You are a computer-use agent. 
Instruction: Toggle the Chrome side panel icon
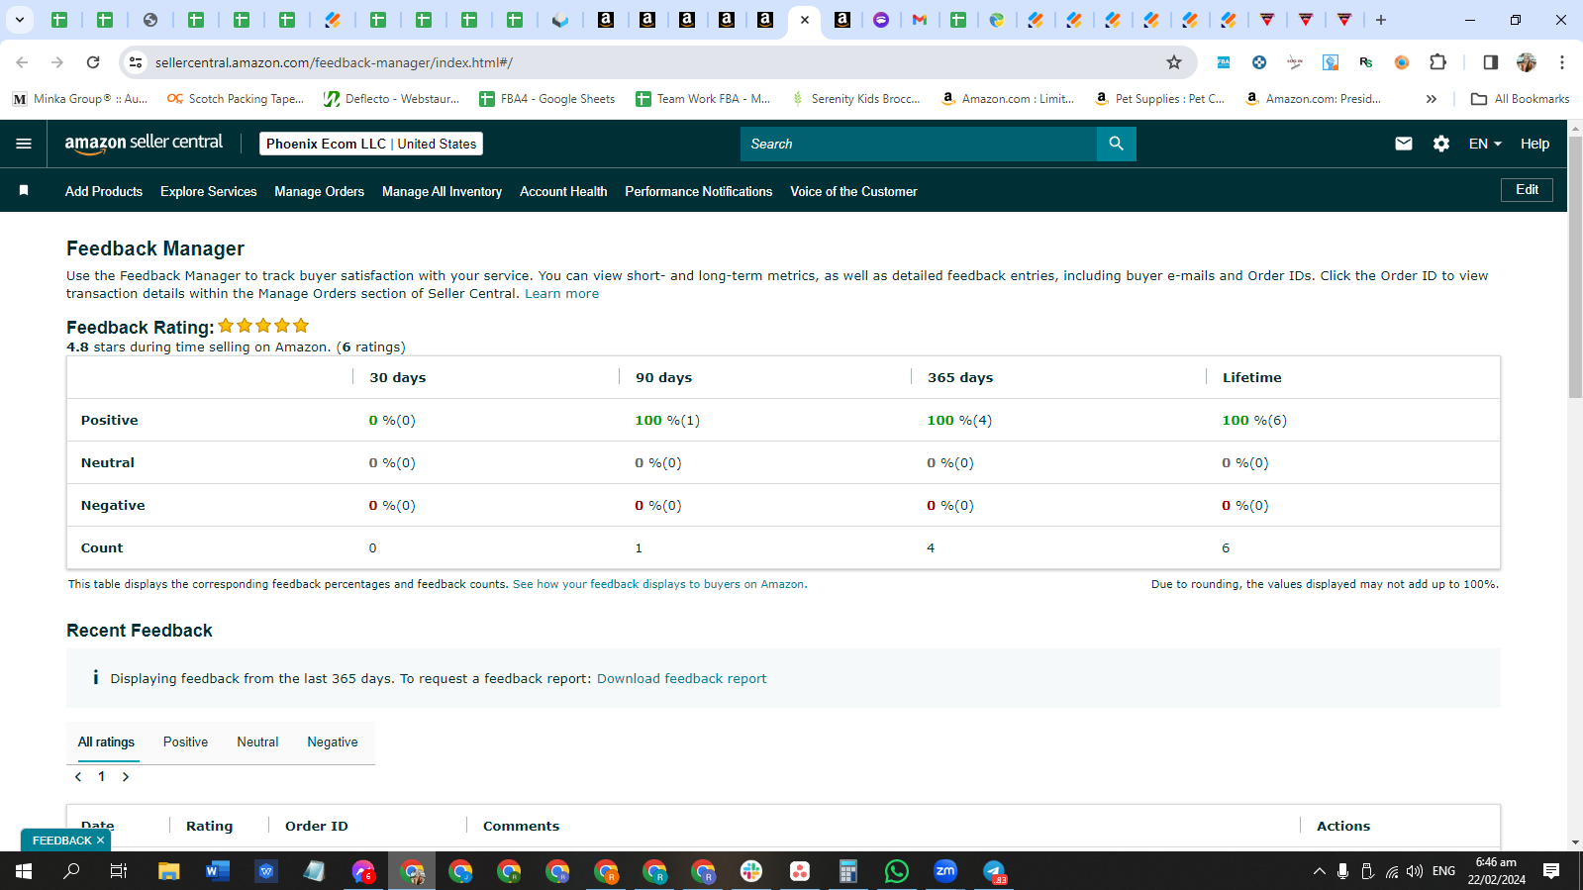[1490, 62]
